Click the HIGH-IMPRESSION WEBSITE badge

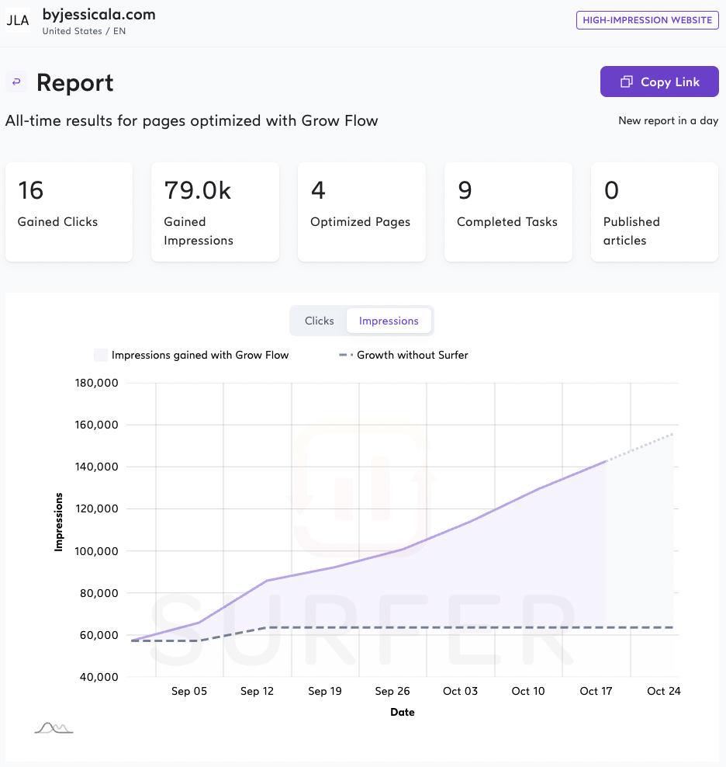(648, 20)
